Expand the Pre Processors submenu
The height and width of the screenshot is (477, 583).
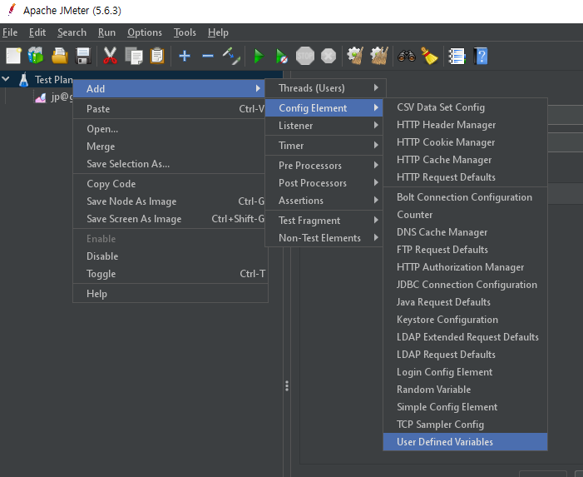[x=324, y=166]
